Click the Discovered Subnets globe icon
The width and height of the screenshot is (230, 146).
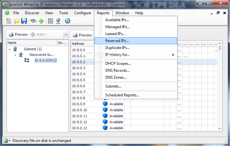[x=21, y=54]
